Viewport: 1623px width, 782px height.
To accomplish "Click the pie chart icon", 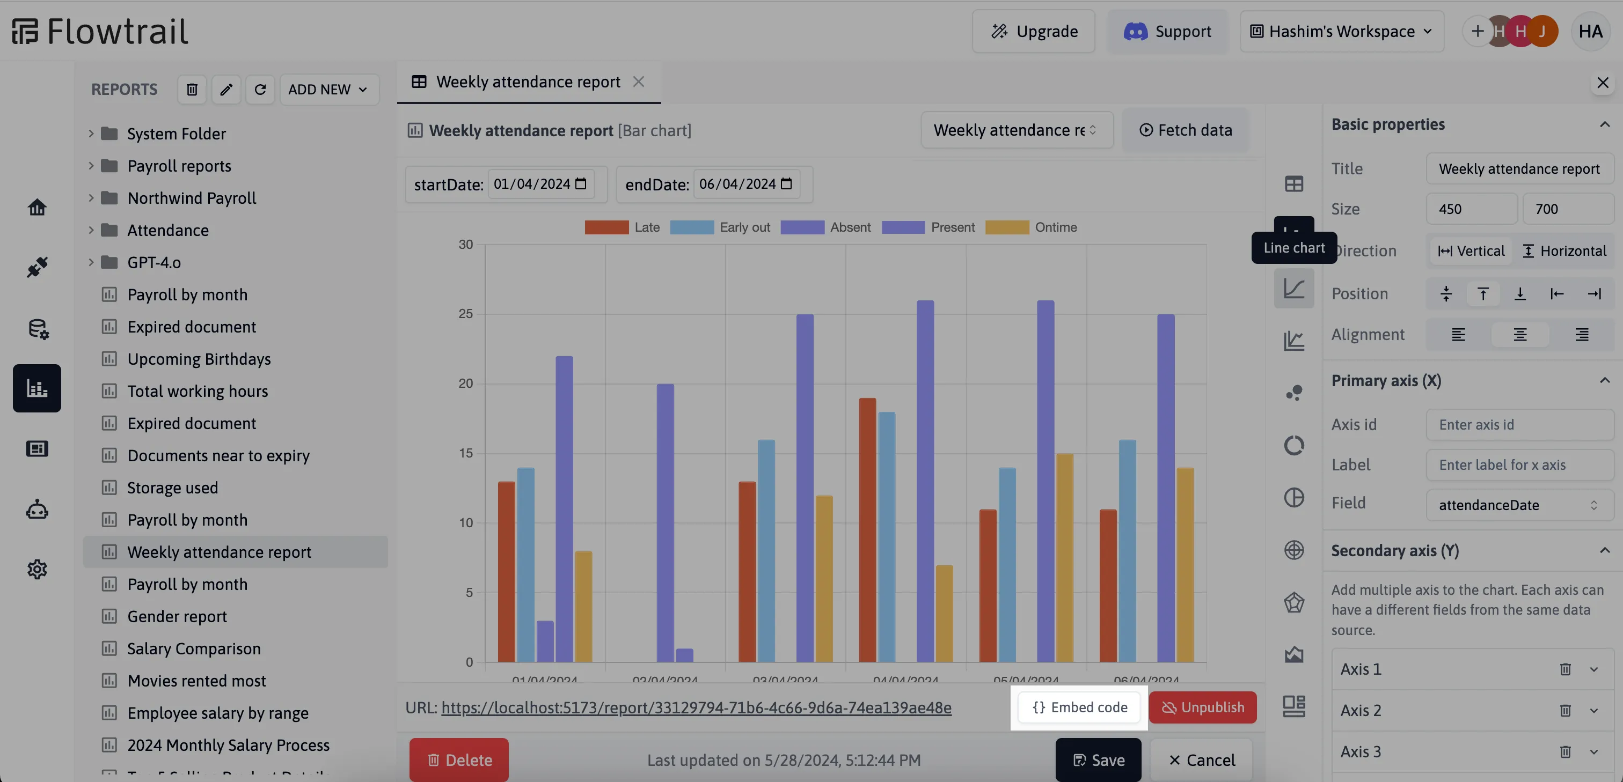I will 1296,499.
